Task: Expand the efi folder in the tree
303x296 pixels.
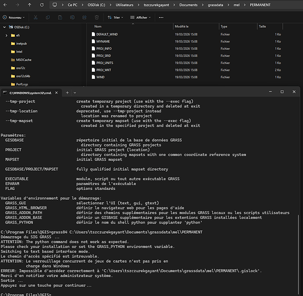Action: click(7, 36)
